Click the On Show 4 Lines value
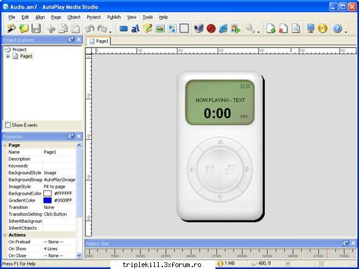Screen dimensions: 359x269 coord(59,248)
